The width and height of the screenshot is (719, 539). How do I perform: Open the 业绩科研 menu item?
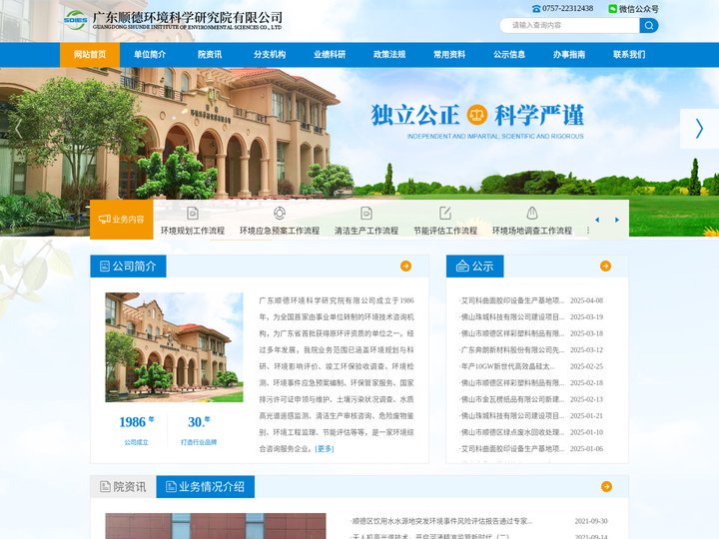coord(330,55)
